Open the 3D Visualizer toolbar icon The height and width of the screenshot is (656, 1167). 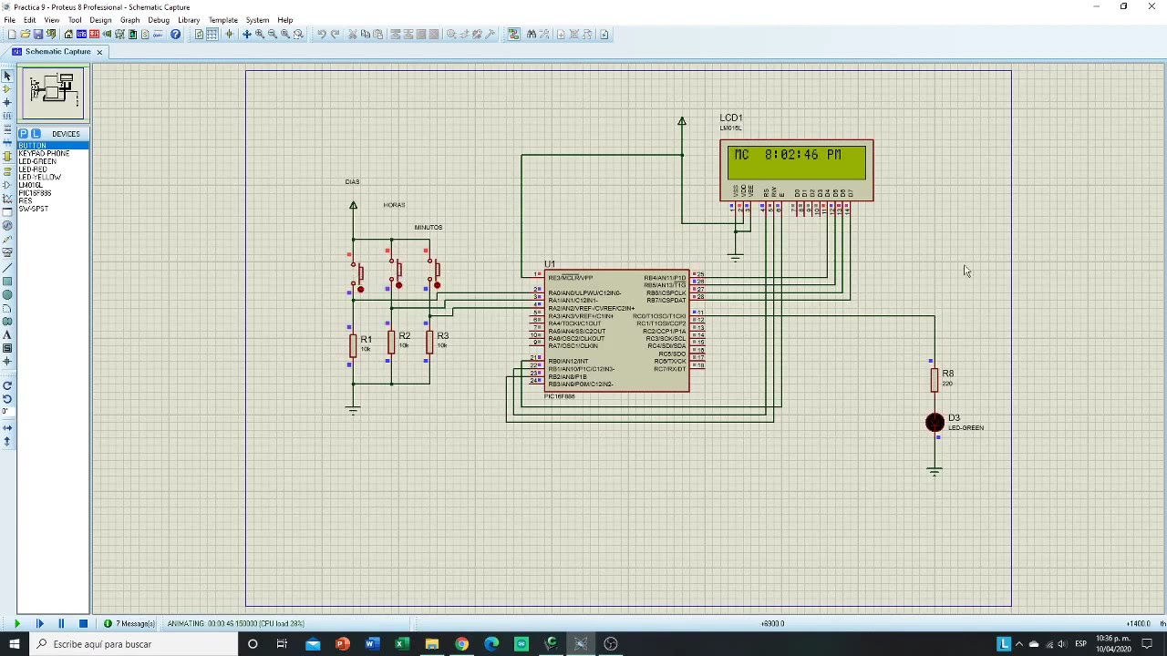(x=107, y=35)
